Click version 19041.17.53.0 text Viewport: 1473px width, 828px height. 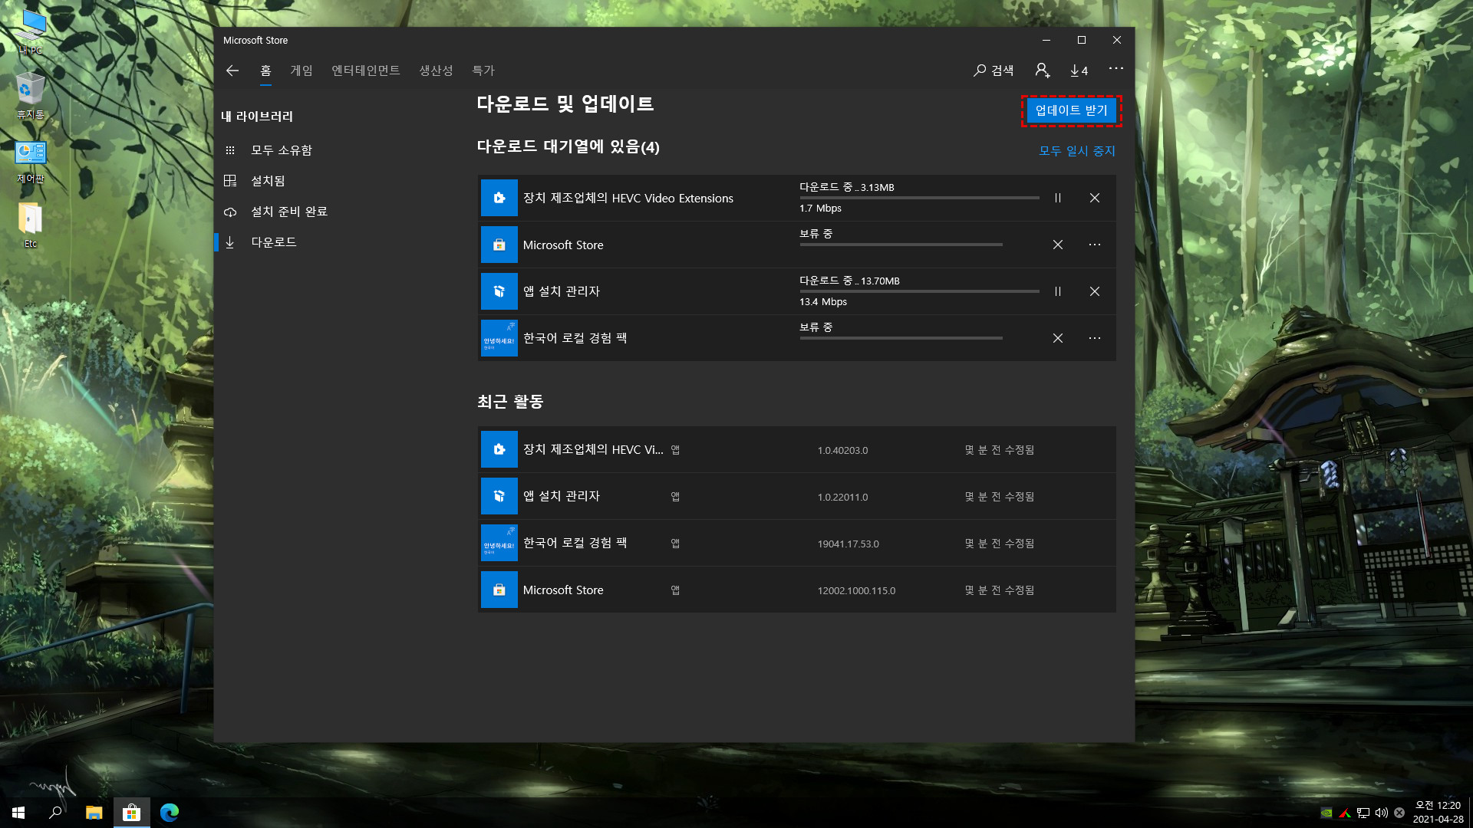[848, 544]
